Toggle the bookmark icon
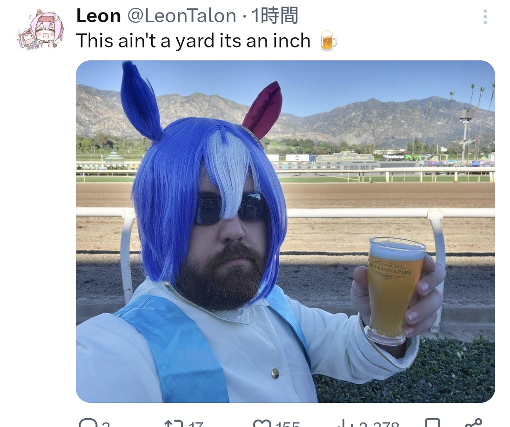The image size is (510, 427). pos(432,423)
